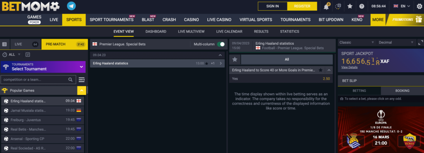
Task: Open the CRASH menu item
Action: [x=169, y=20]
